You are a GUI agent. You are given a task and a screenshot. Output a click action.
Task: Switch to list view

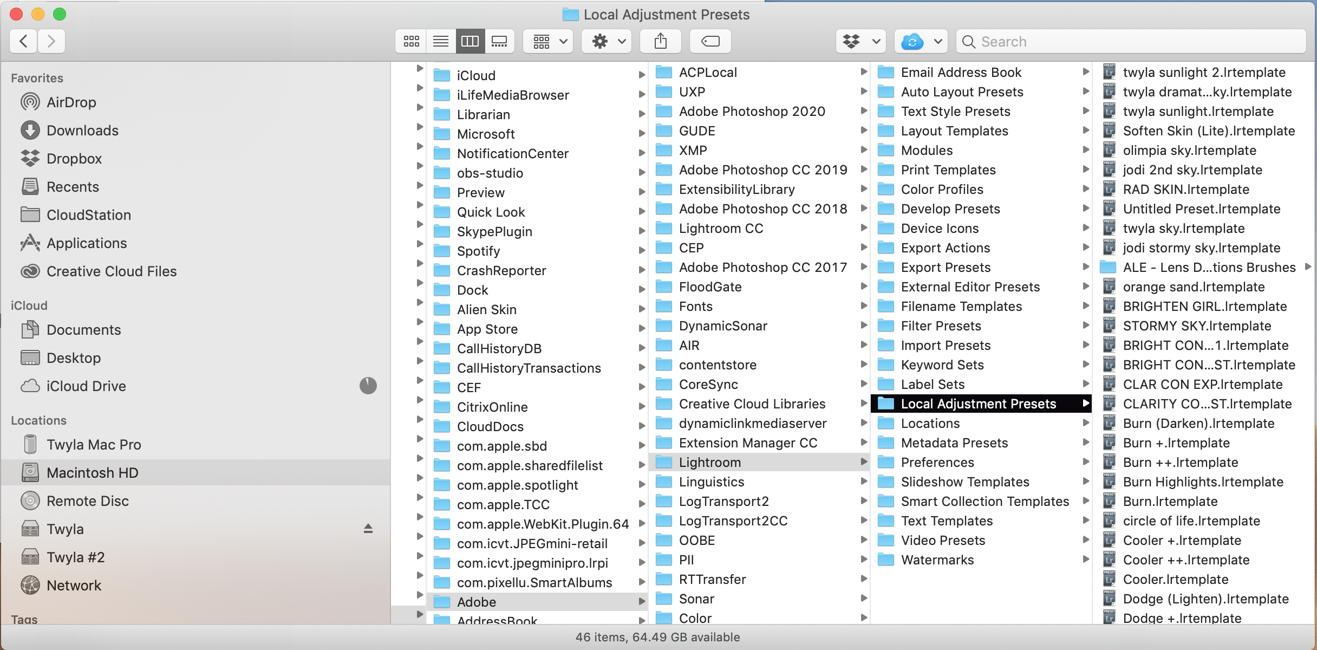441,41
